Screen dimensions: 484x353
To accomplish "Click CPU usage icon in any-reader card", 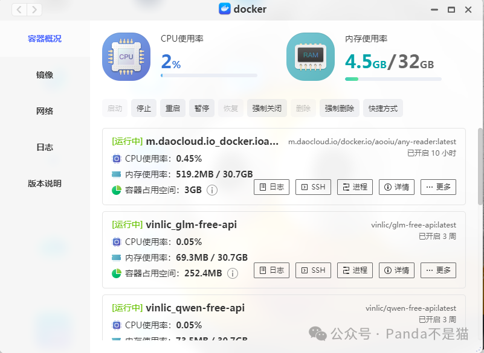I will coord(117,159).
